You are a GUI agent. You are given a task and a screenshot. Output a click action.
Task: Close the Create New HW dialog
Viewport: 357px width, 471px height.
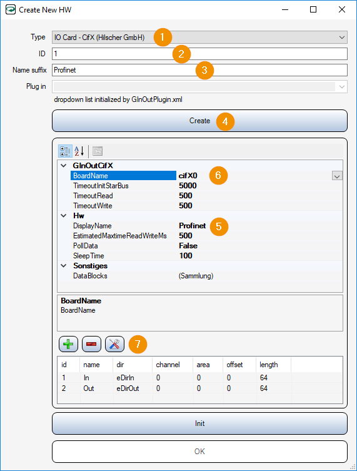point(342,9)
